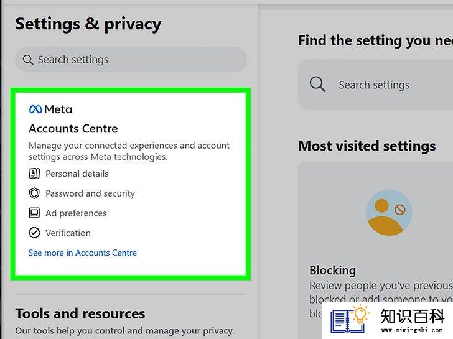Click the Accounts Centre heading
Viewport: 453px width, 339px height.
point(73,129)
